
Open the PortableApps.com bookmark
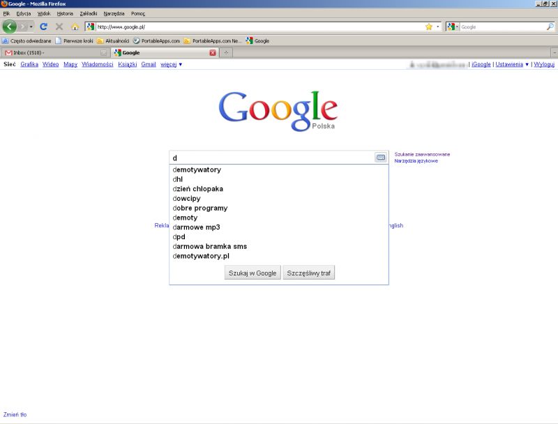coord(156,41)
